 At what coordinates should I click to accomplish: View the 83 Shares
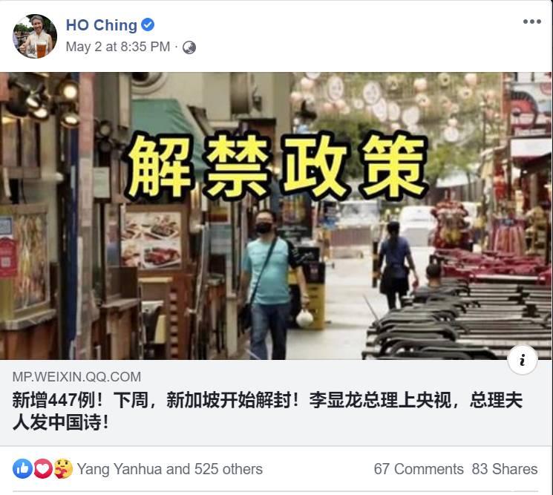click(x=505, y=469)
